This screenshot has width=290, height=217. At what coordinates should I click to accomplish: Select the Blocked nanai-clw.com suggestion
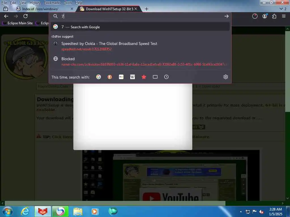pyautogui.click(x=140, y=61)
